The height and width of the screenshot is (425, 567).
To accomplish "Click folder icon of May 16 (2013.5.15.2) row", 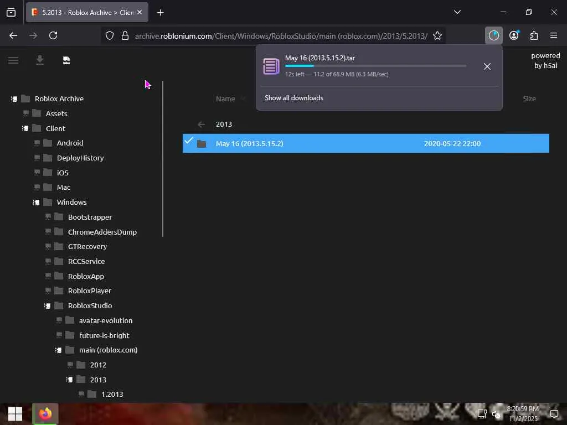I will pos(202,144).
